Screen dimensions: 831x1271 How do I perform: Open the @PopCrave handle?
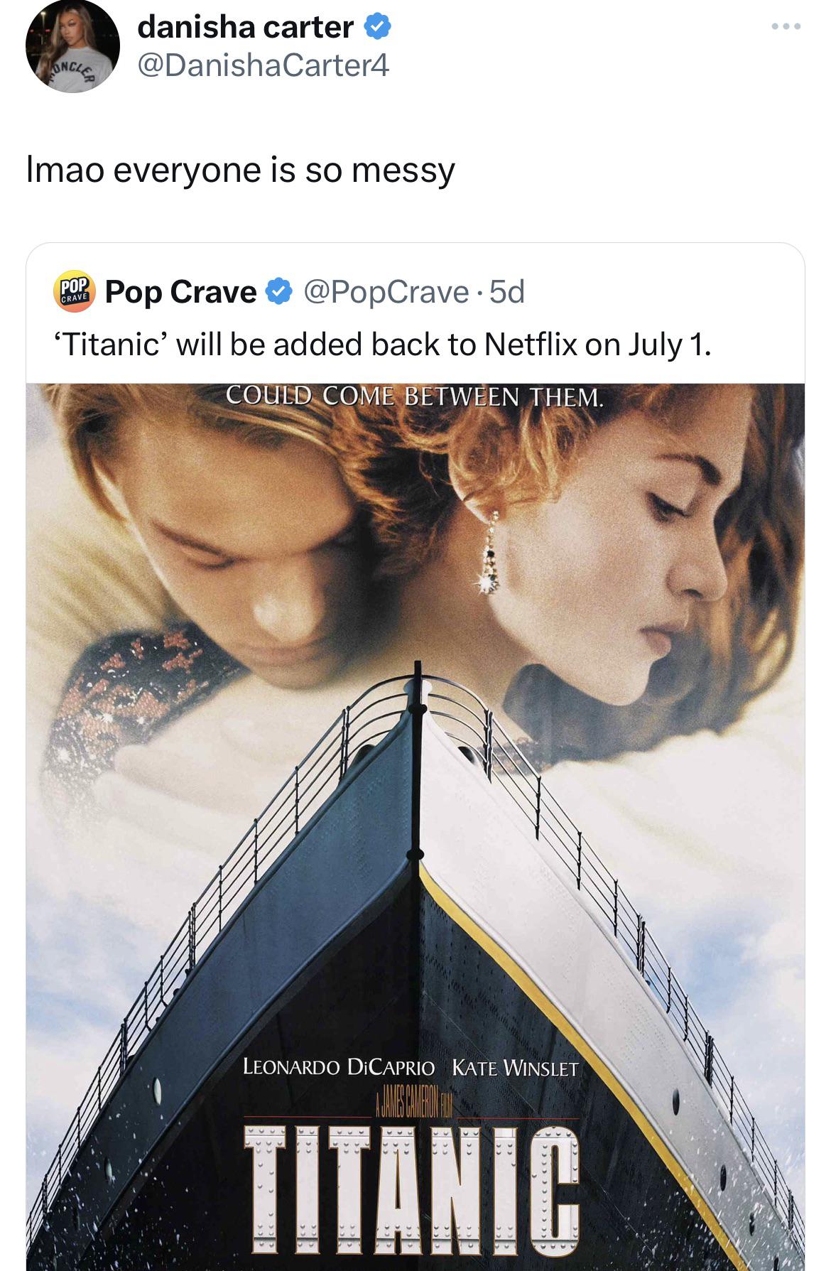tap(386, 291)
